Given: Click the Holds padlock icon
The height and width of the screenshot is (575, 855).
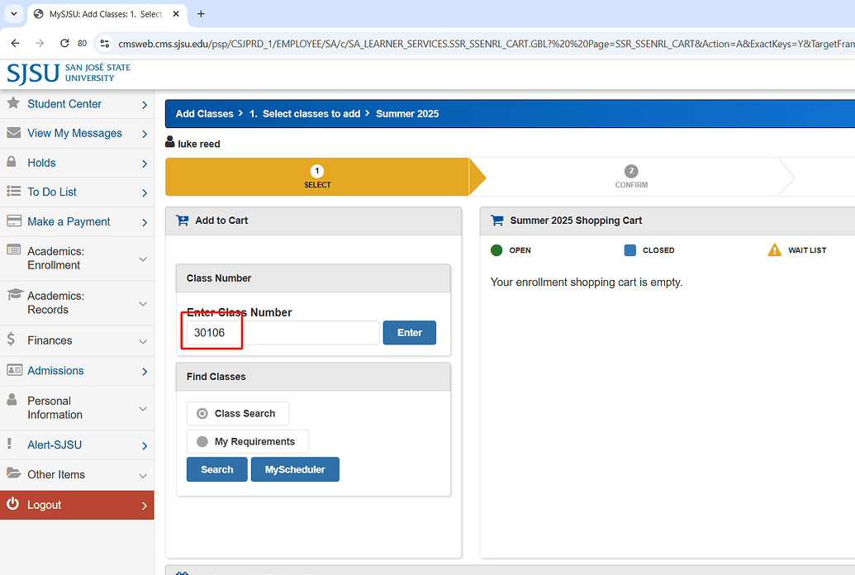Looking at the screenshot, I should click(12, 162).
